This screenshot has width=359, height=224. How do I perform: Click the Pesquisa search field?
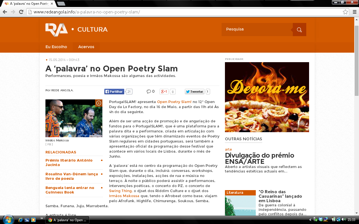click(257, 29)
